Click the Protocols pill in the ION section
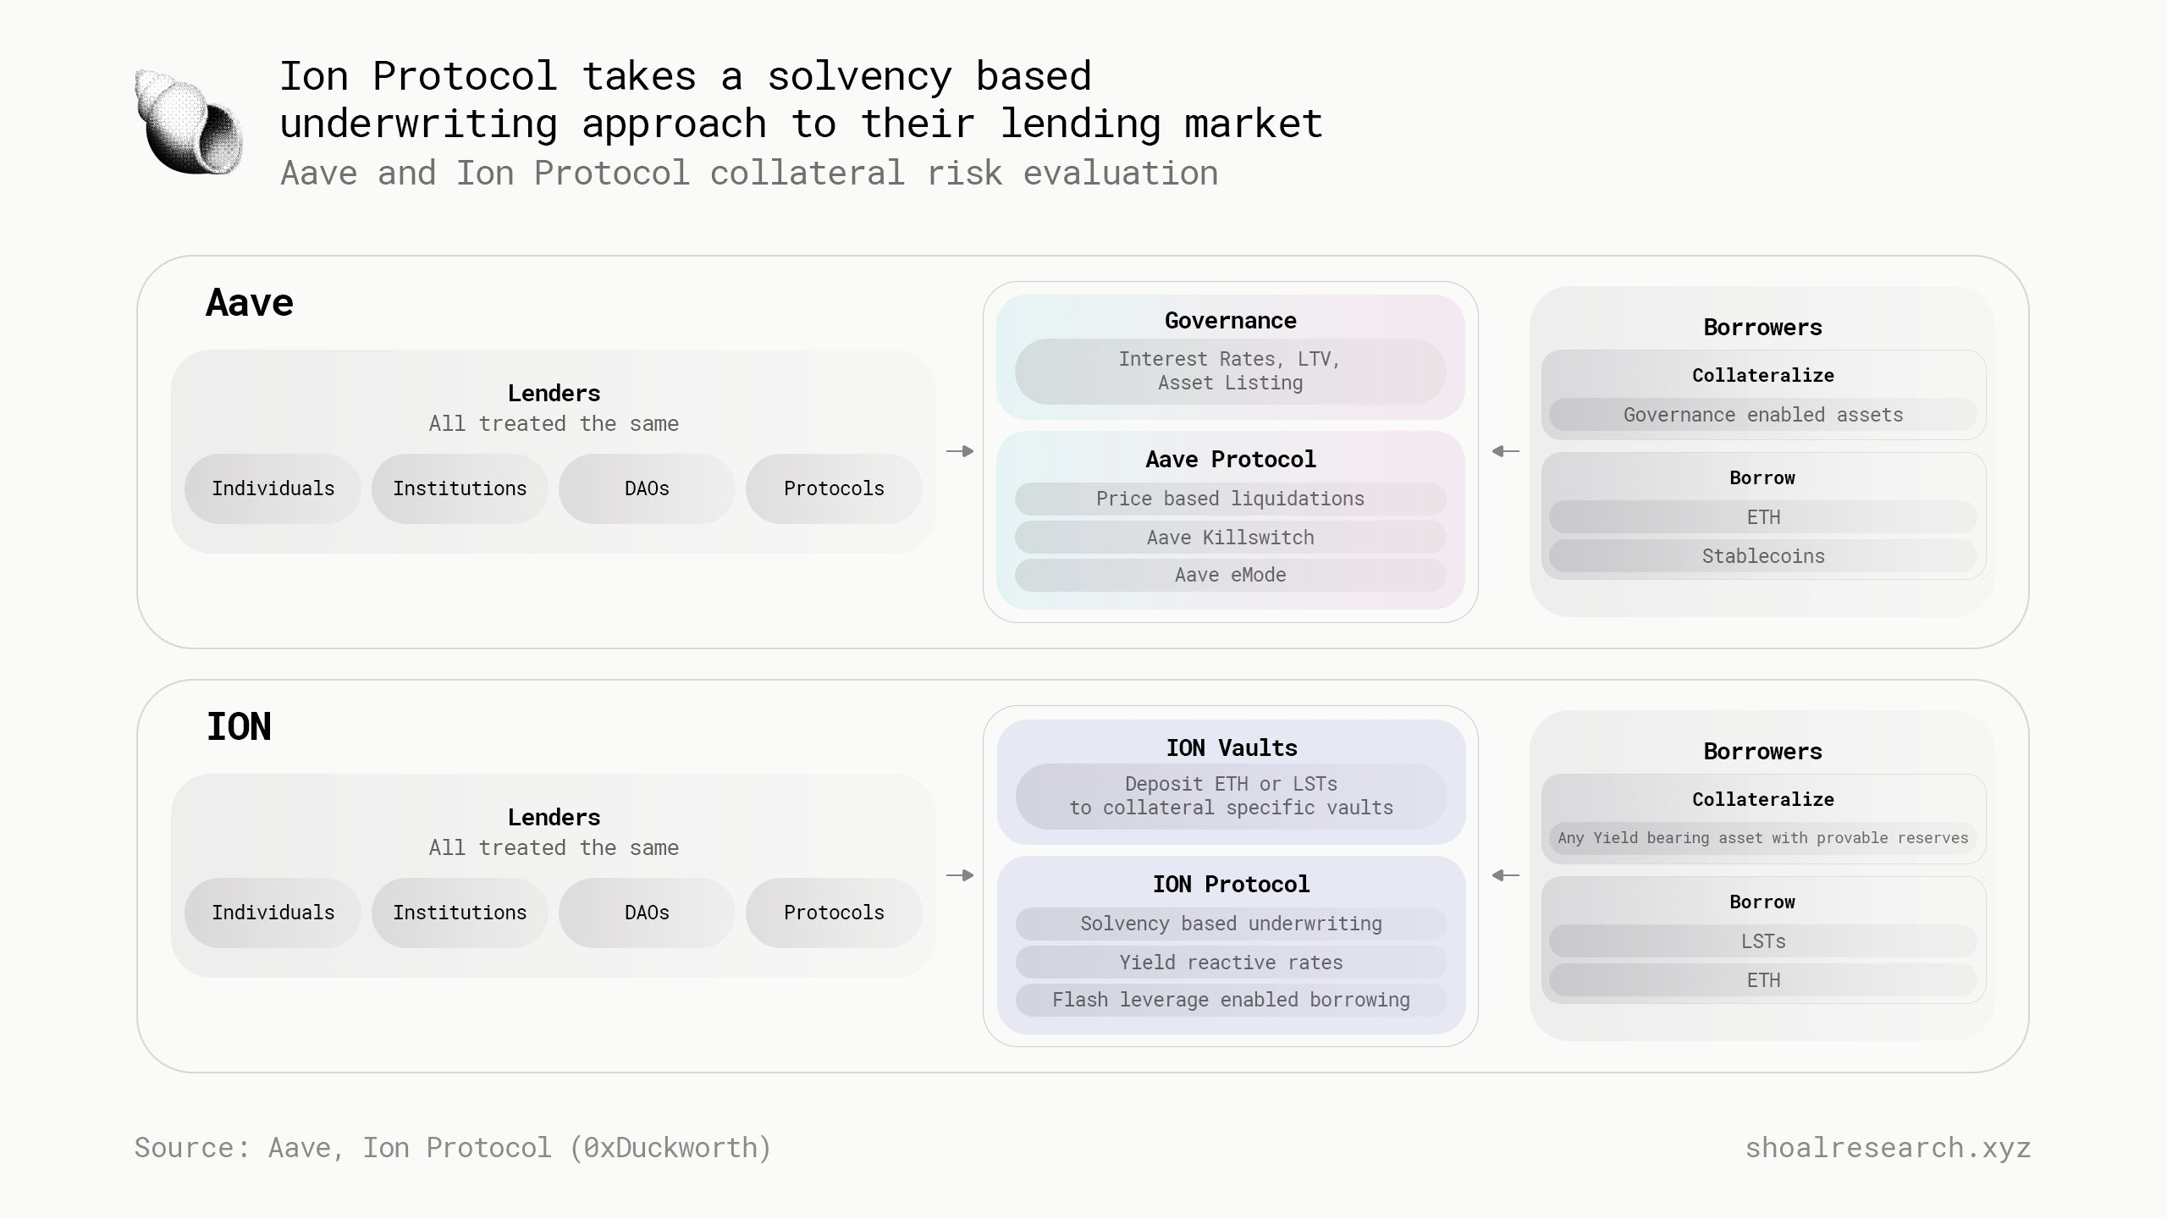This screenshot has height=1219, width=2167. coord(834,913)
